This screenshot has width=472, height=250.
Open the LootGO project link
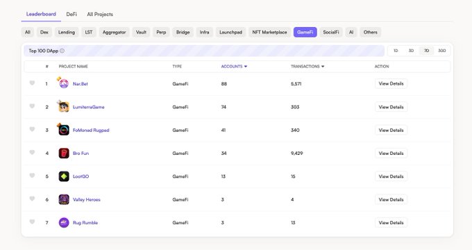(x=81, y=176)
